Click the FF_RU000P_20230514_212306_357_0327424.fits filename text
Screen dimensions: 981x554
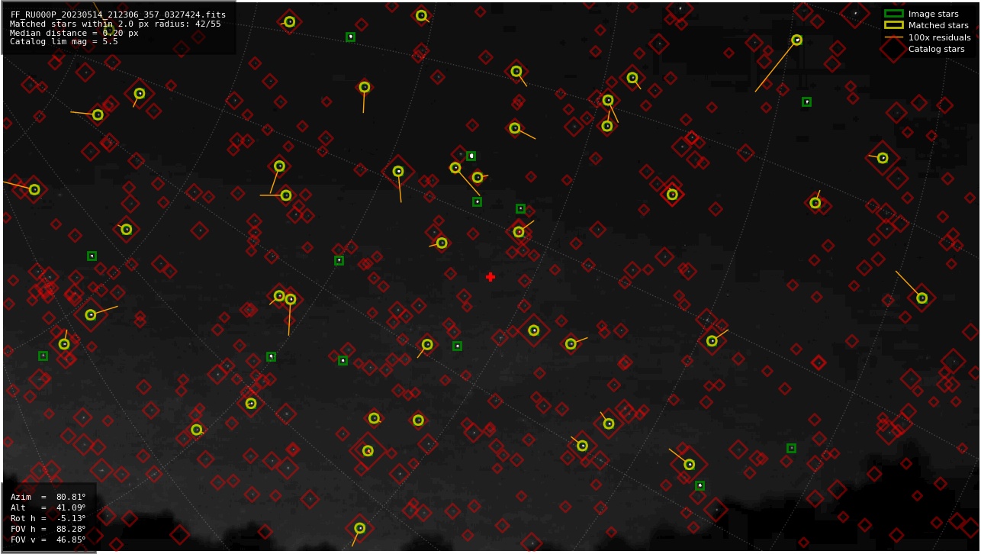pos(117,14)
